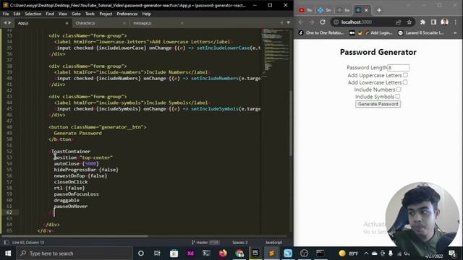Open the notification center icon
Viewport: 463px width, 260px height.
tap(452, 253)
